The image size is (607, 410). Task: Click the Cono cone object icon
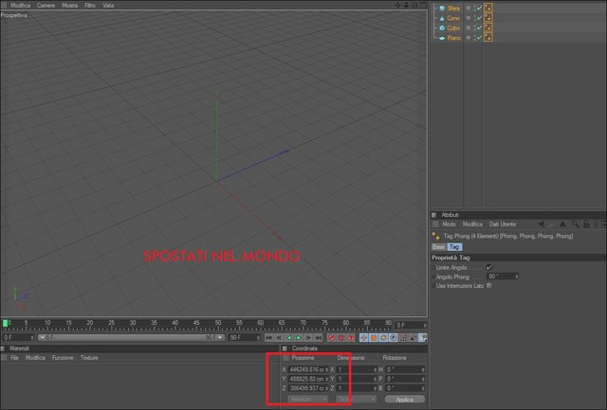(442, 18)
